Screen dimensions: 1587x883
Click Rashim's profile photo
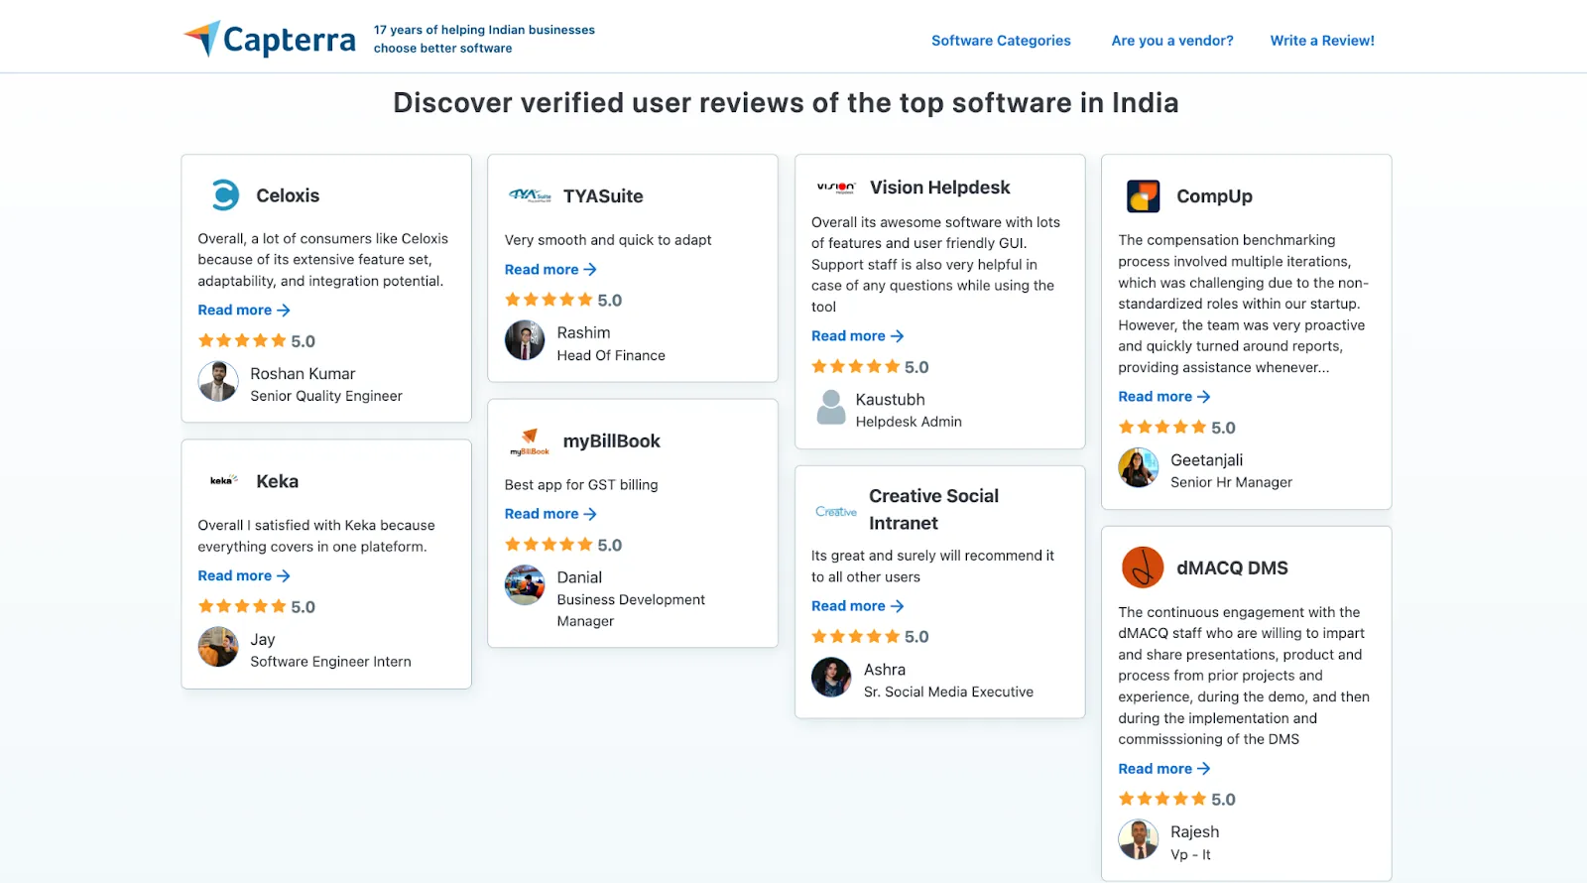pyautogui.click(x=525, y=340)
